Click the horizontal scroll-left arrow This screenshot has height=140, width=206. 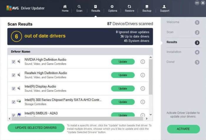point(10,118)
